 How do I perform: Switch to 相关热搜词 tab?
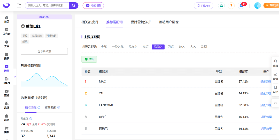coord(90,22)
